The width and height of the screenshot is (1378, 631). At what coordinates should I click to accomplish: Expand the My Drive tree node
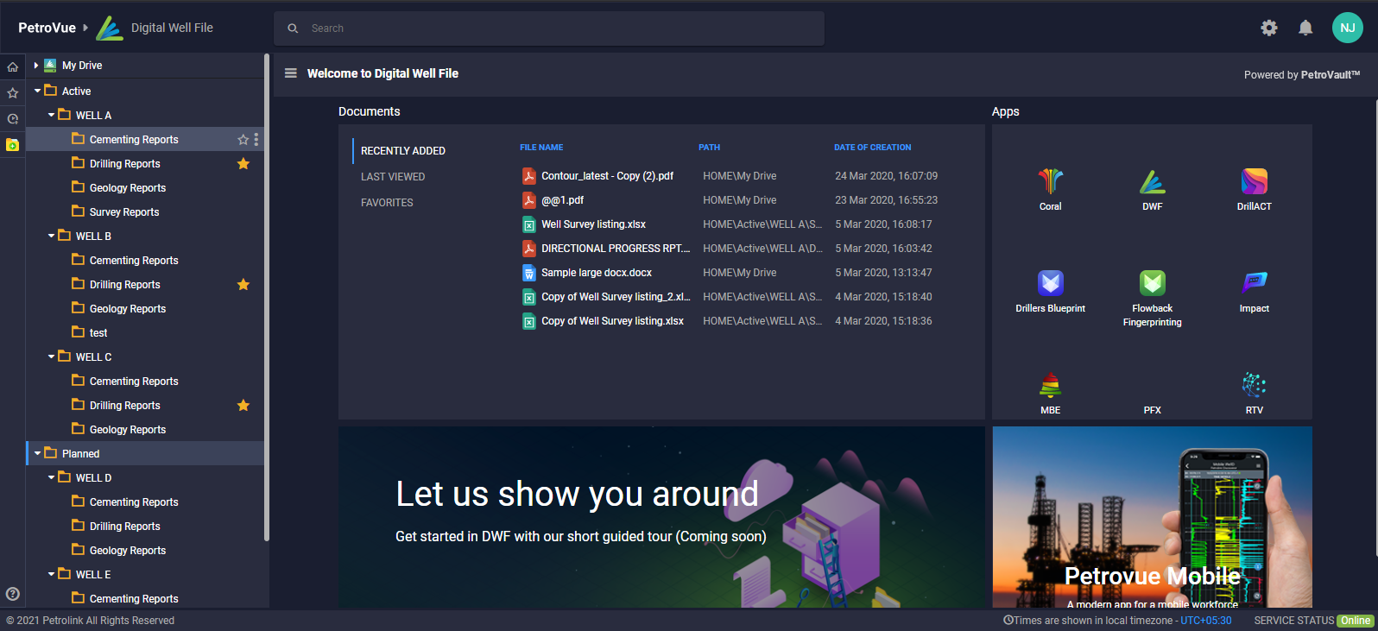click(36, 66)
